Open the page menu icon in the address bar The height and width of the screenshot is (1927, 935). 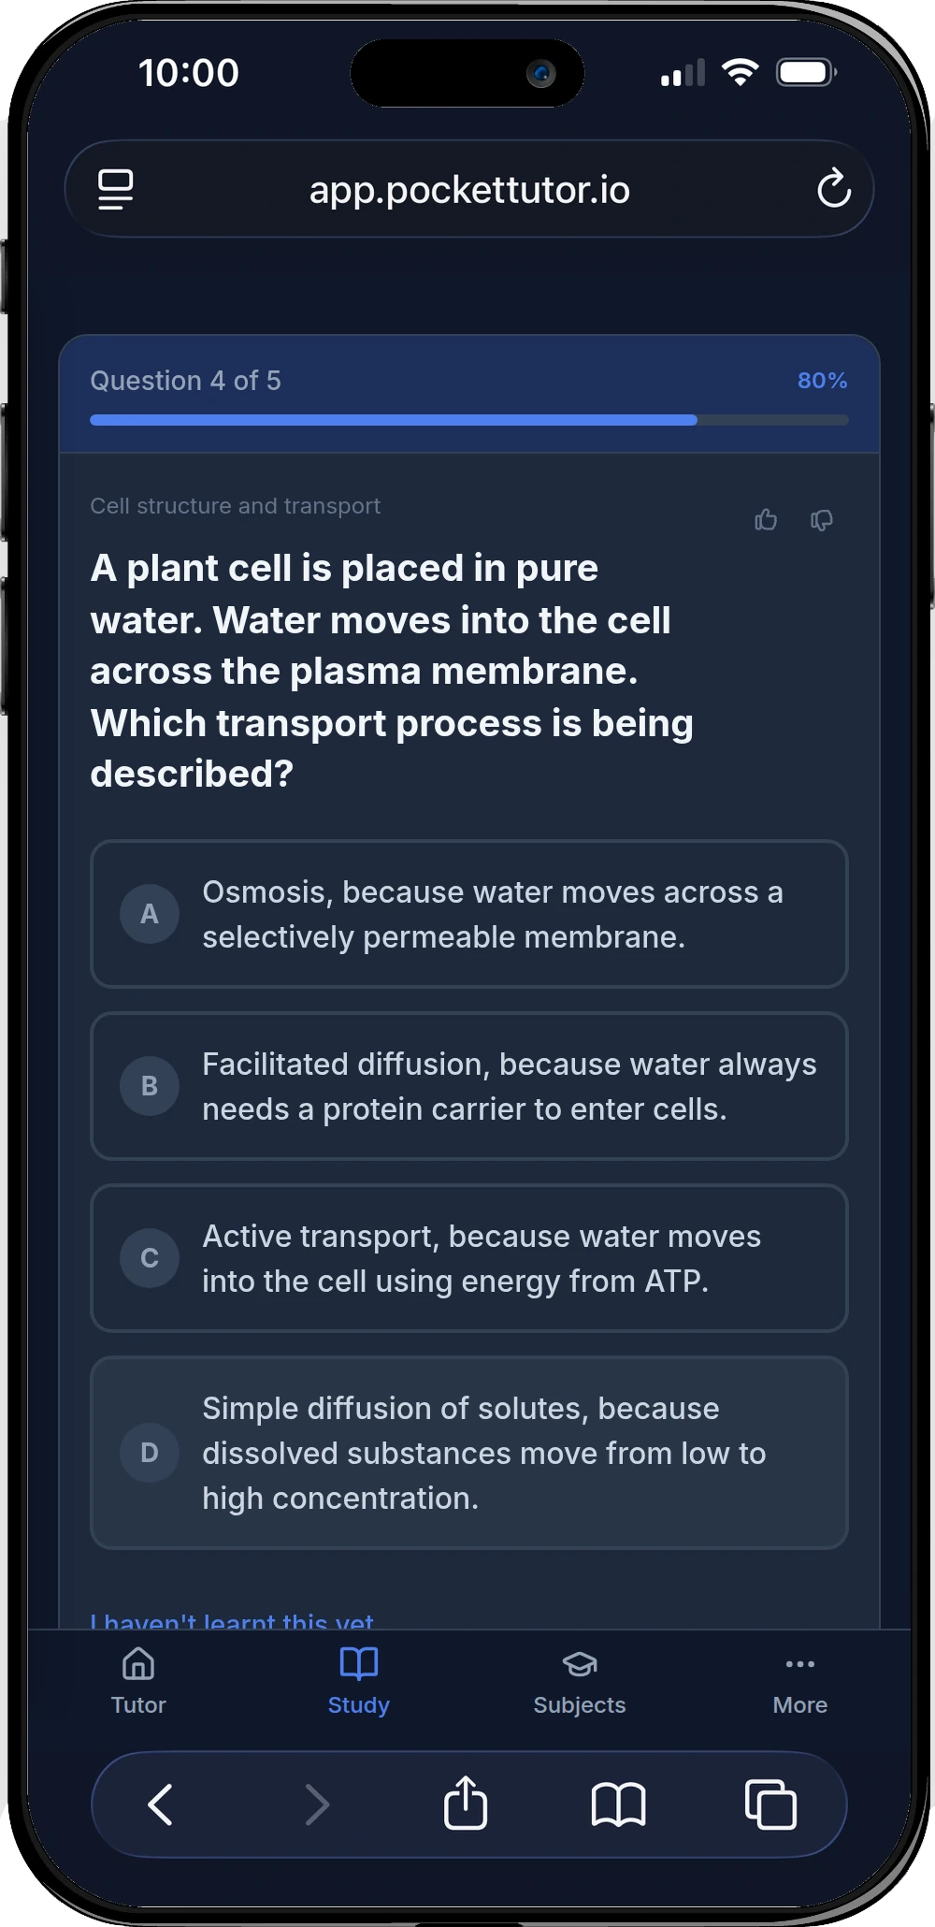(116, 189)
